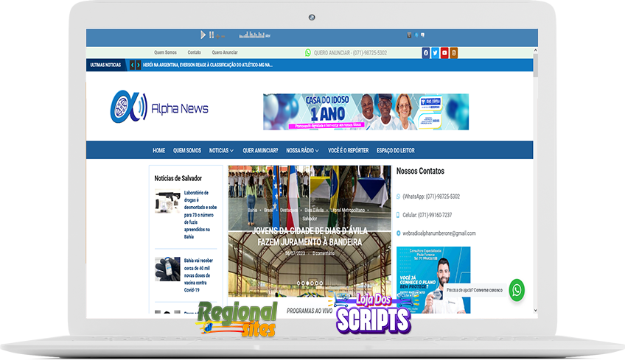Viewport: 625px width, 360px height.
Task: Click the Casa do Idoso 1 Ano banner
Action: [366, 112]
